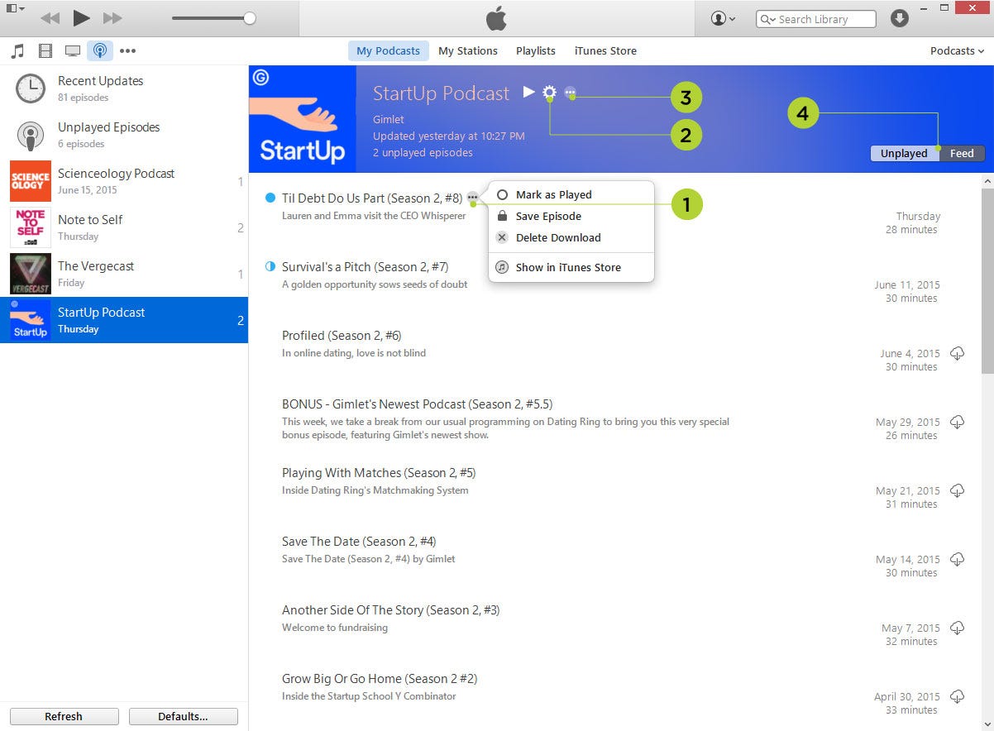The height and width of the screenshot is (731, 994).
Task: Select Unplayed Episodes in sidebar
Action: [x=124, y=134]
